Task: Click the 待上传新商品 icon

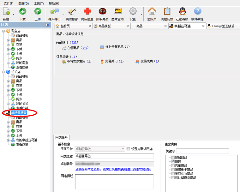Action: (x=102, y=47)
